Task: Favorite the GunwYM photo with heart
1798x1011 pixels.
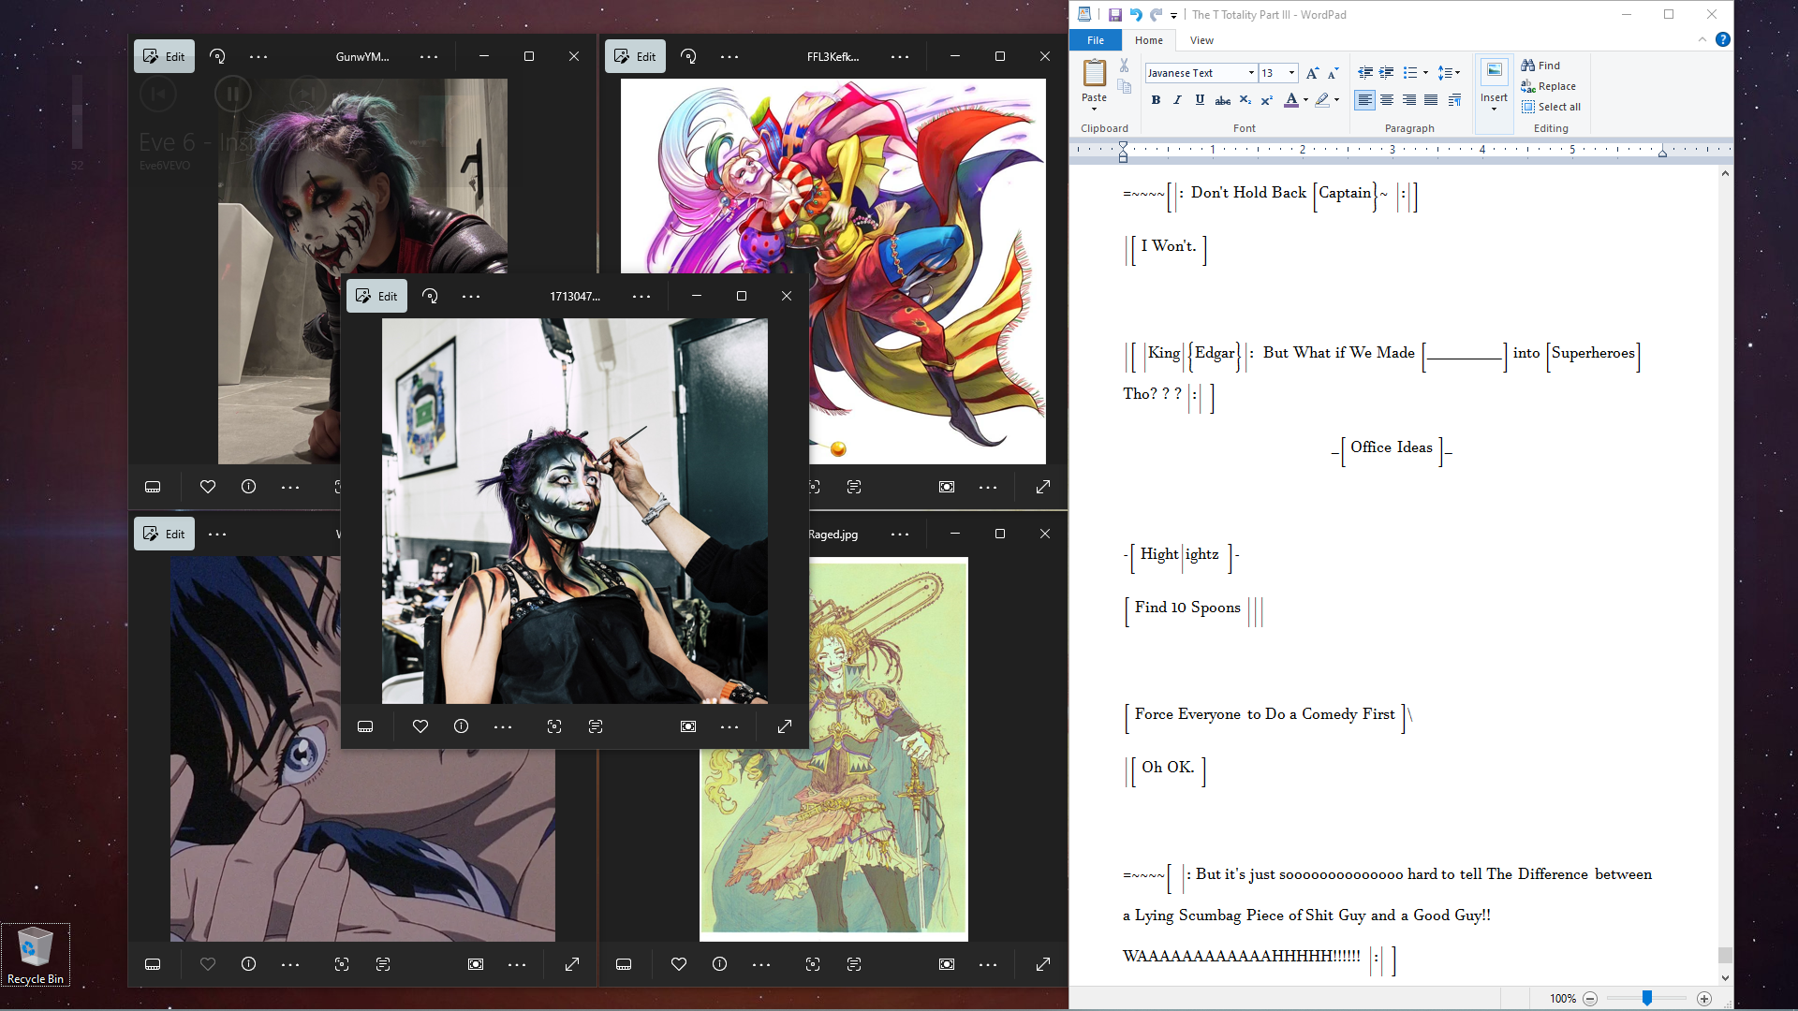Action: 208,487
